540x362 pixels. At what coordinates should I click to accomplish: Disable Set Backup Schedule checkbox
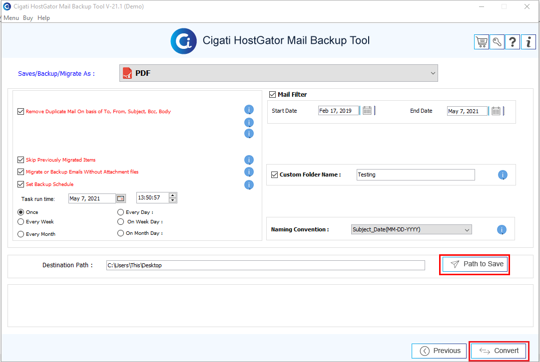tap(20, 184)
